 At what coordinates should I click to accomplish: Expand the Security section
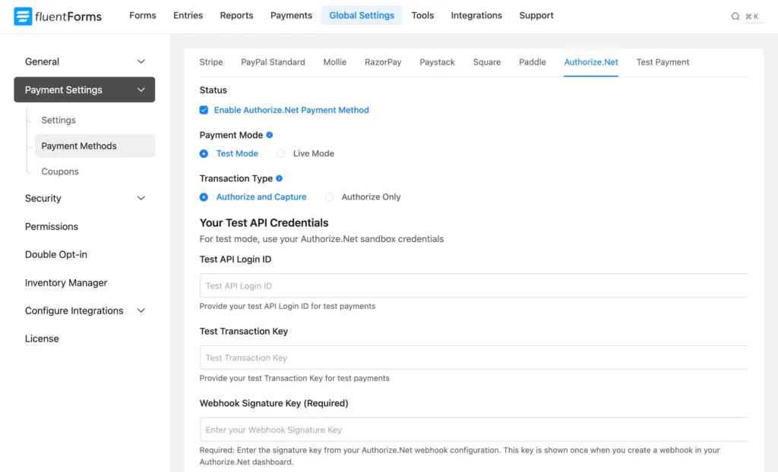[141, 198]
